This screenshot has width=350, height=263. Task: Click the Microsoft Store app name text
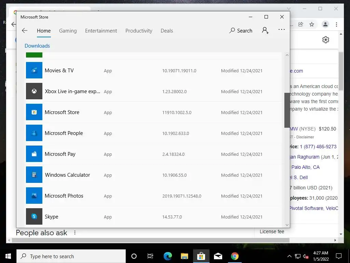[62, 112]
